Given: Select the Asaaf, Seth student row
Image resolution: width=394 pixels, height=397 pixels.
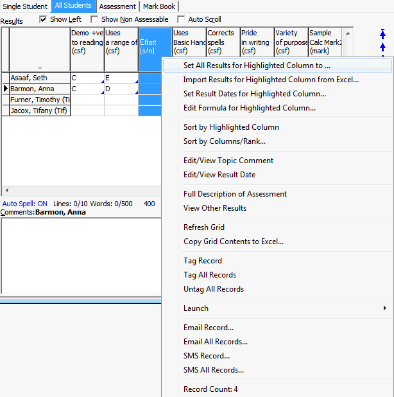Looking at the screenshot, I should [x=40, y=78].
